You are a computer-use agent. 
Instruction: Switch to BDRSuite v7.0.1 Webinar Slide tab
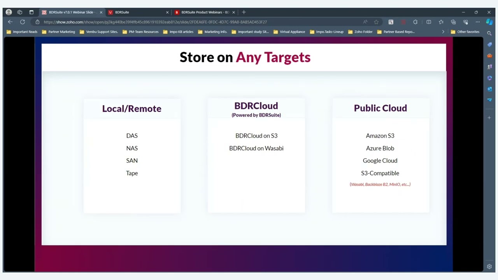72,12
